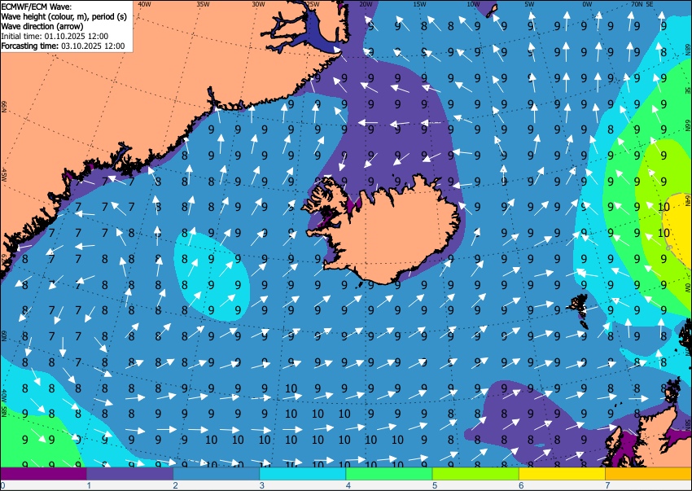This screenshot has width=692, height=491.
Task: Click the '68N' latitude label on right edge
Action: pyautogui.click(x=688, y=48)
